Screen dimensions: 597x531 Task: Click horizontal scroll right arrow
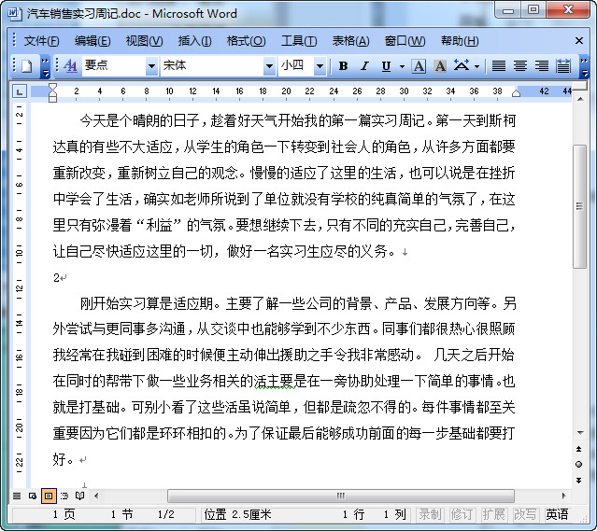564,496
